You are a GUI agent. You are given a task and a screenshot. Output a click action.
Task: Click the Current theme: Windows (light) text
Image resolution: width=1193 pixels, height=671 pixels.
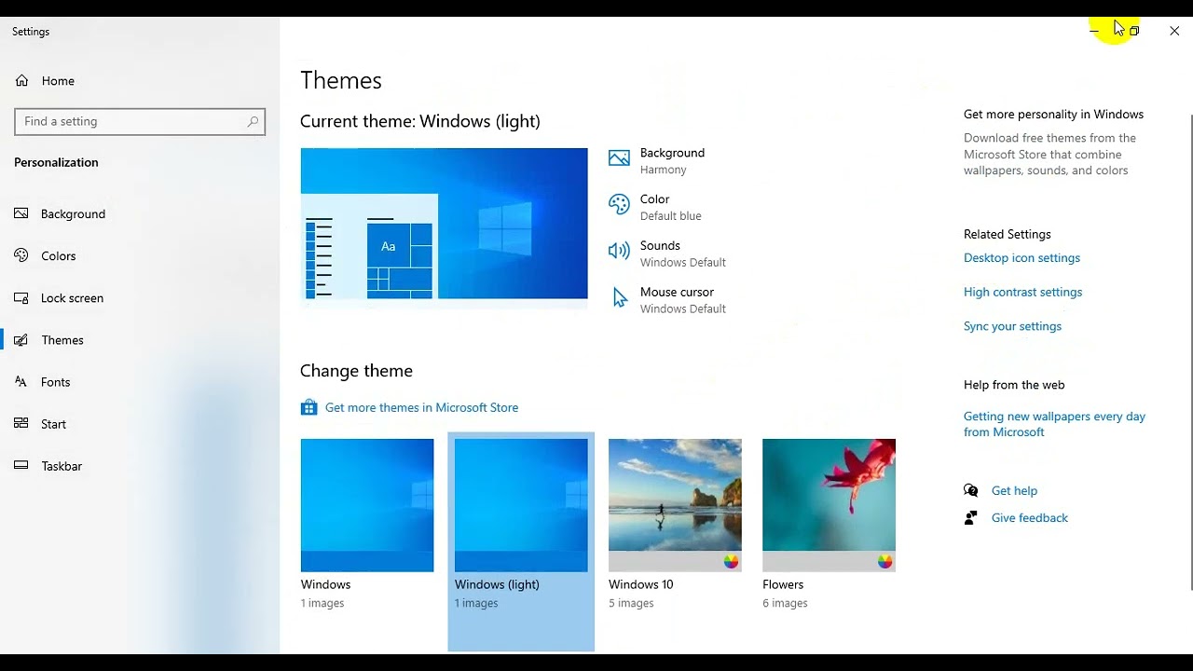pyautogui.click(x=420, y=121)
